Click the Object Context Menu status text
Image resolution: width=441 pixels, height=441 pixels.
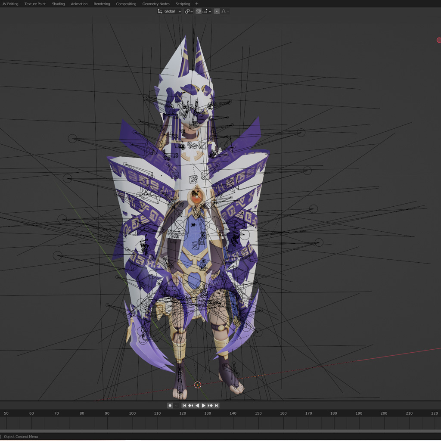click(x=21, y=437)
